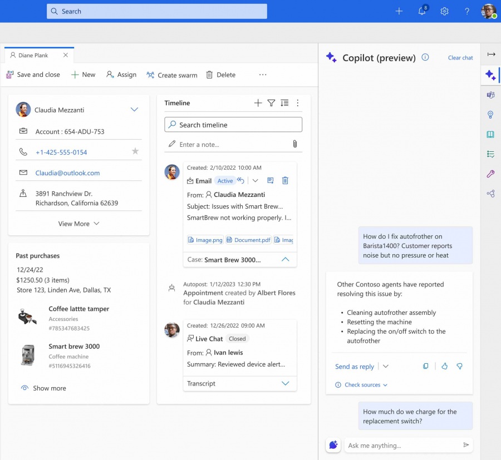Screen dimensions: 501x460
Task: Give Copilot's answer a thumbs up
Action: click(x=444, y=366)
